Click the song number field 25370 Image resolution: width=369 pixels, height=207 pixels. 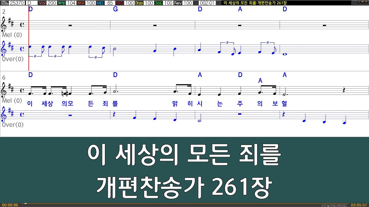[x=17, y=3]
